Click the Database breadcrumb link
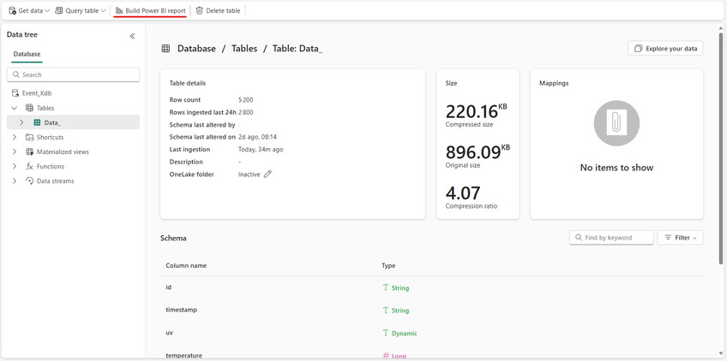 196,49
